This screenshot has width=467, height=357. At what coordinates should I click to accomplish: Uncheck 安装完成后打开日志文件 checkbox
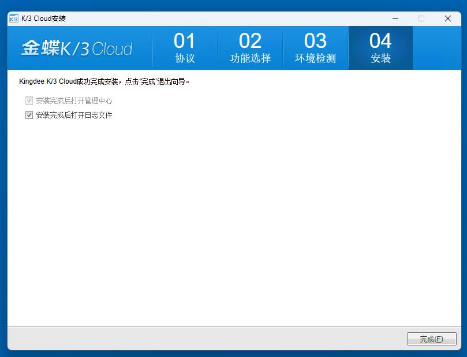(x=29, y=115)
